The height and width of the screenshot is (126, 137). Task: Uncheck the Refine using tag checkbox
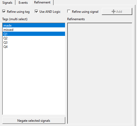[x=4, y=11]
